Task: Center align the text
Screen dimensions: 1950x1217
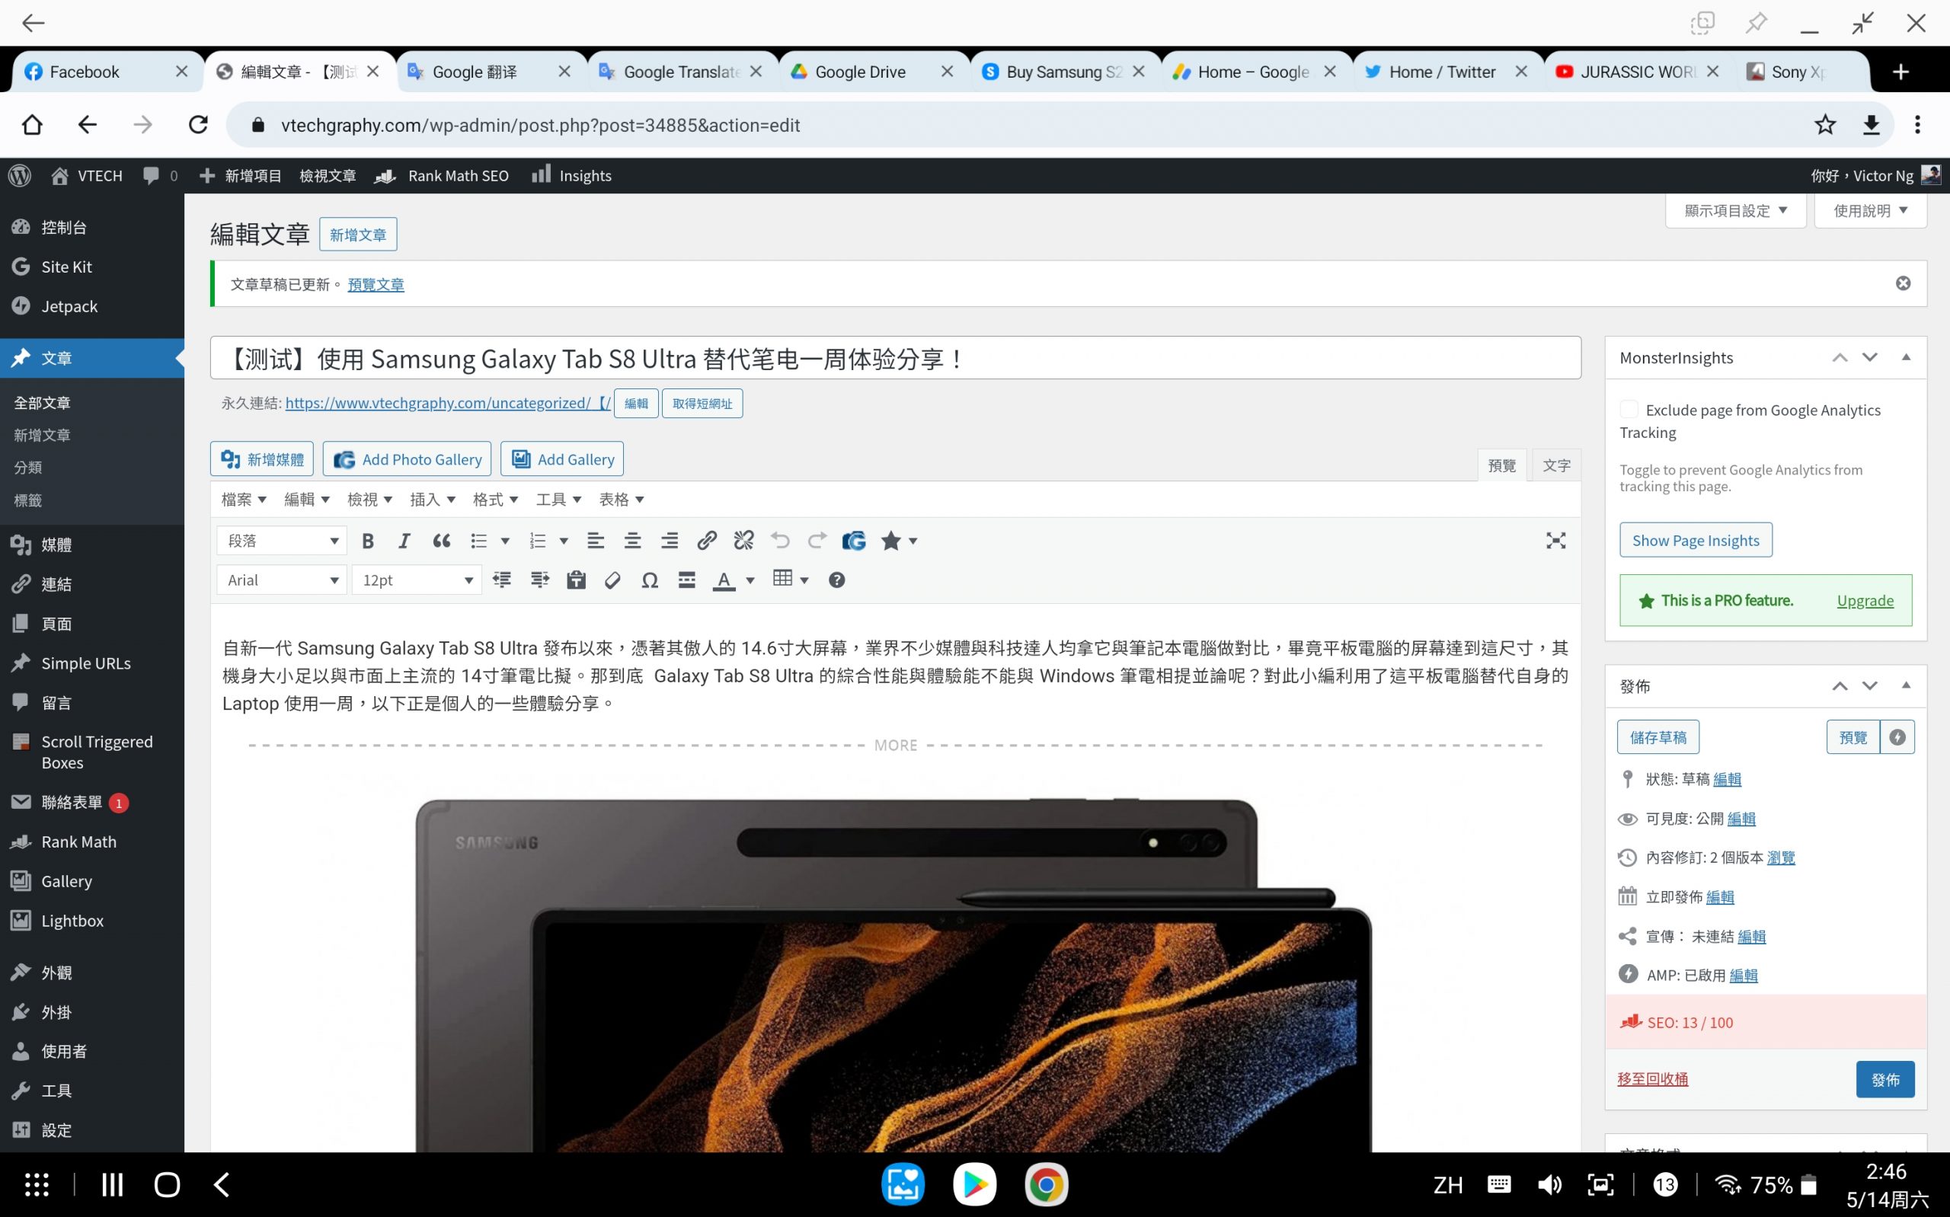Action: pos(632,541)
